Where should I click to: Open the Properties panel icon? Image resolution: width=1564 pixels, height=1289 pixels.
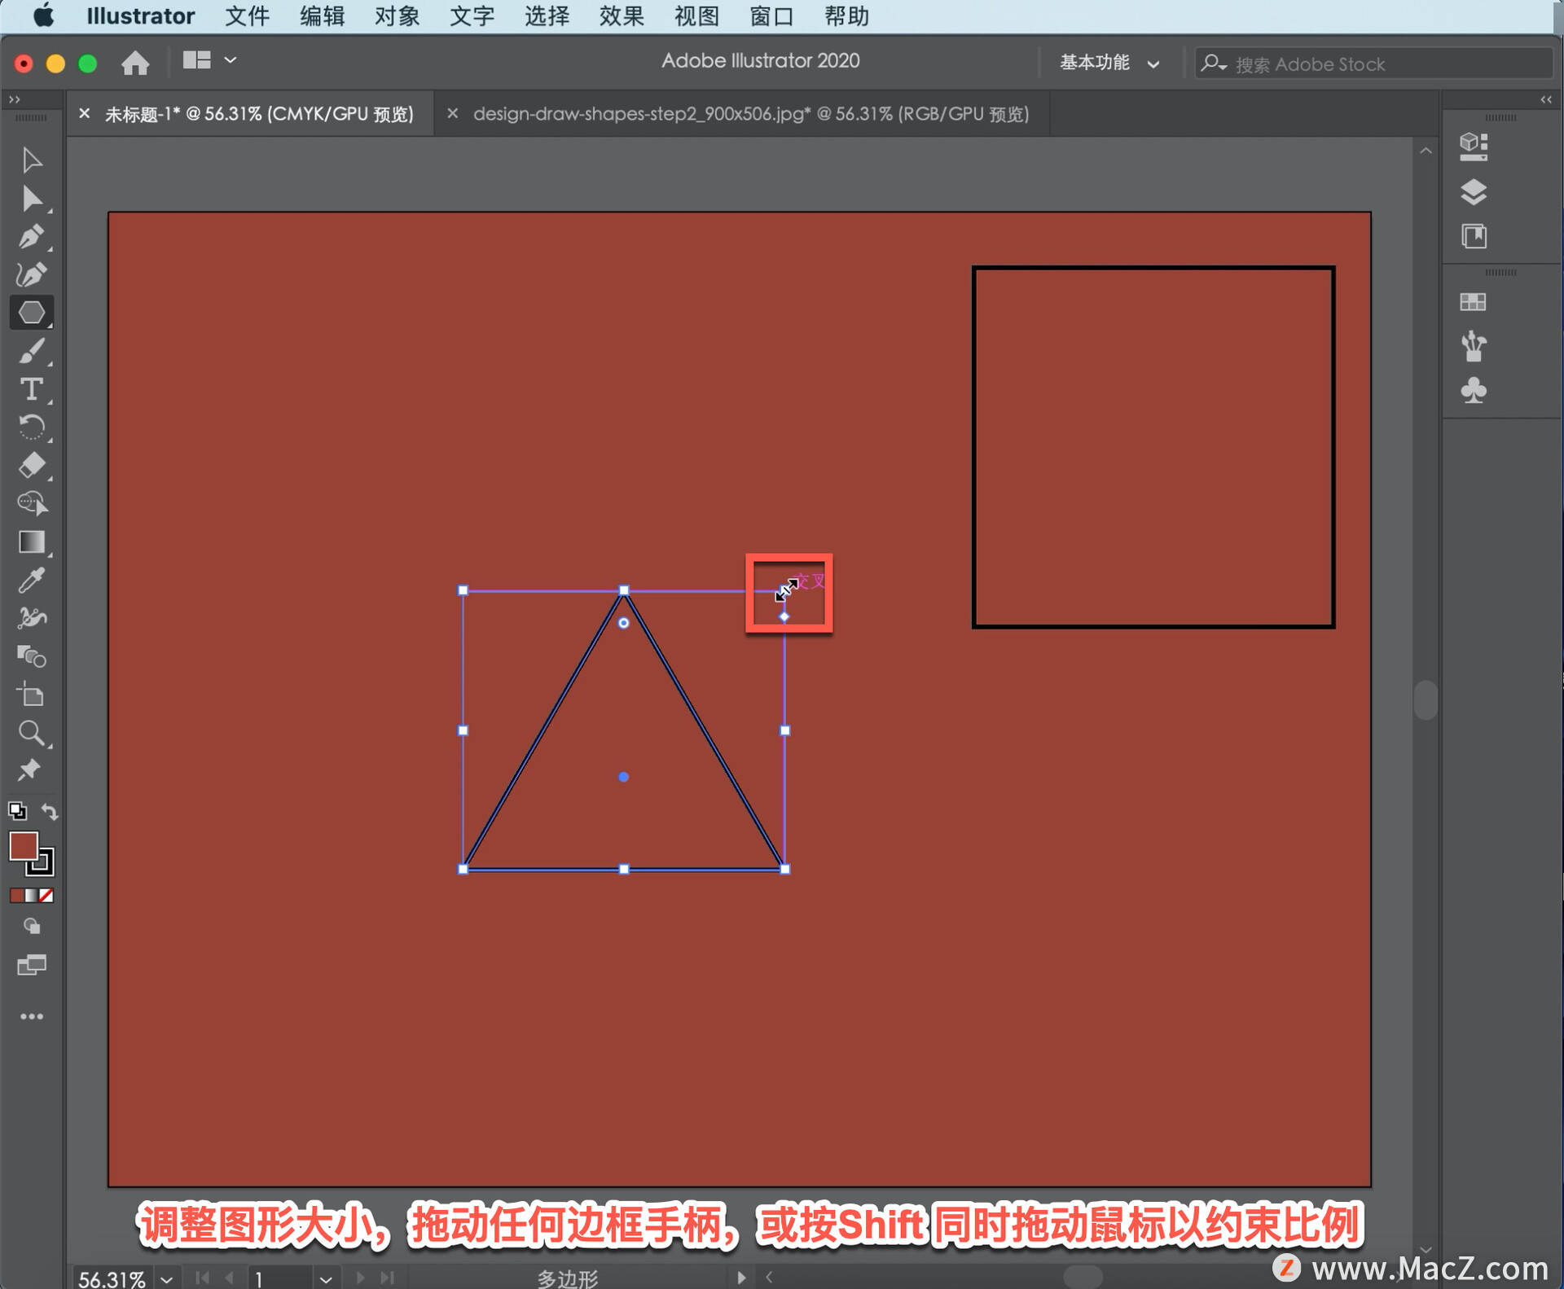click(1474, 147)
